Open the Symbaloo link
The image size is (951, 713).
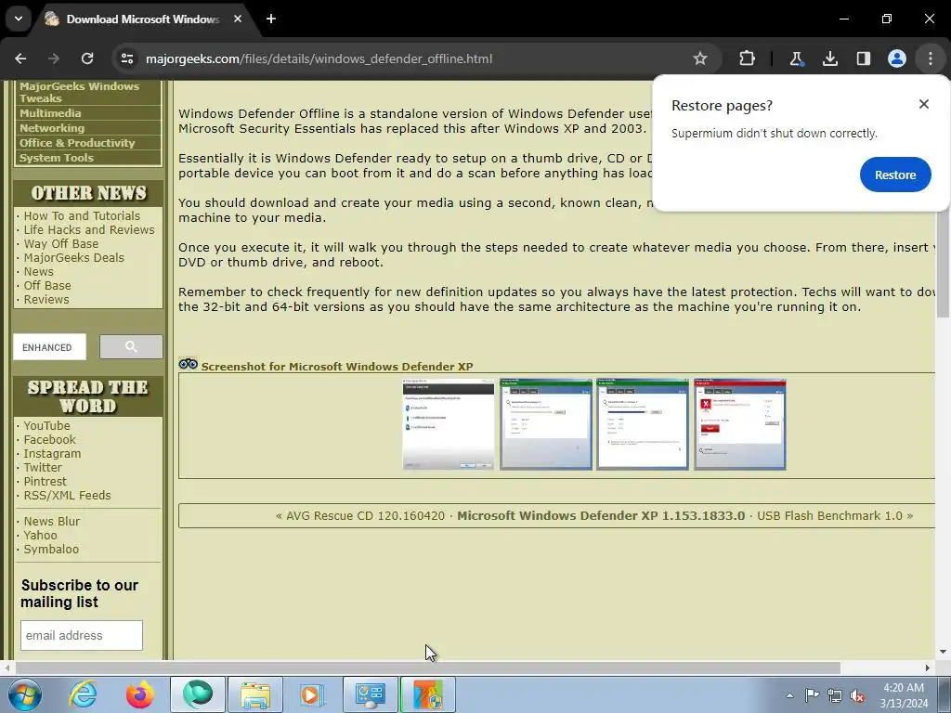(x=51, y=550)
